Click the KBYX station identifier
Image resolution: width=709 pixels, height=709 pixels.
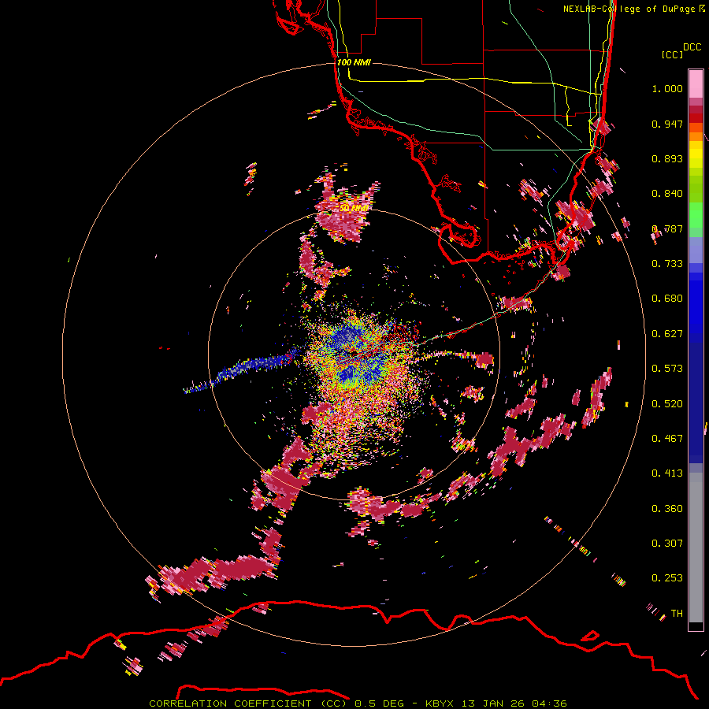[x=440, y=703]
